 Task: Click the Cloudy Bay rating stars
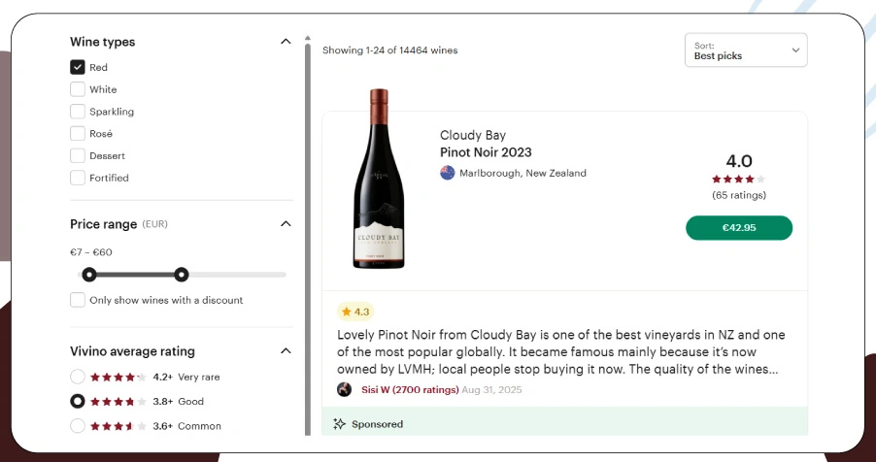coord(738,180)
